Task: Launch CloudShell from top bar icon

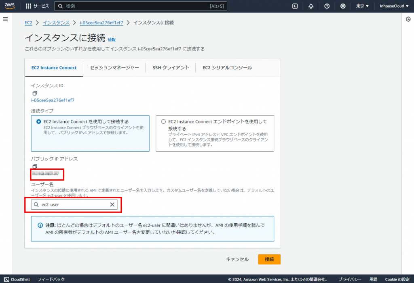Action: pos(296,6)
